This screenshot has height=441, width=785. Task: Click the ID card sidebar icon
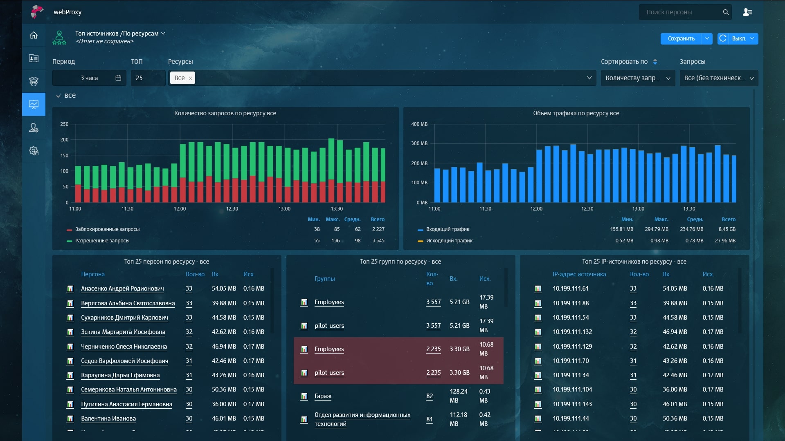tap(34, 58)
